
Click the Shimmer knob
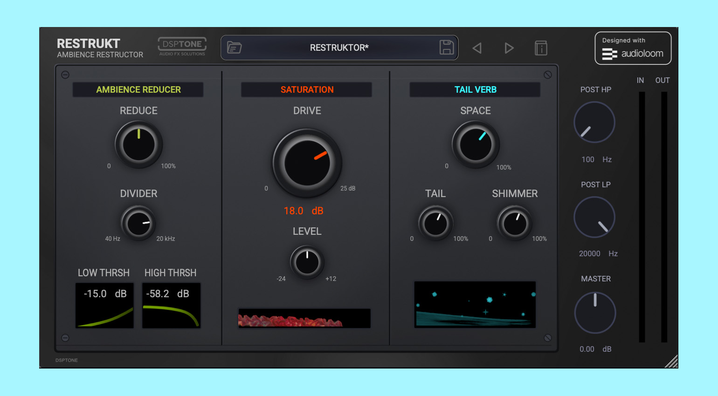[x=515, y=223]
